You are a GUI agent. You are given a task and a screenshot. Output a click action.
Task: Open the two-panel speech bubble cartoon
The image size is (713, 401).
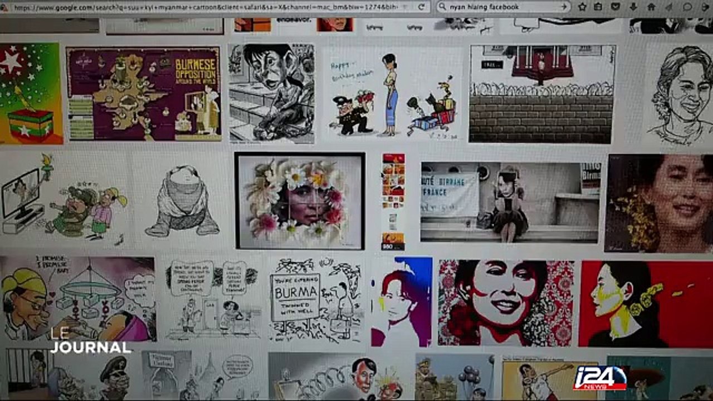click(x=213, y=299)
